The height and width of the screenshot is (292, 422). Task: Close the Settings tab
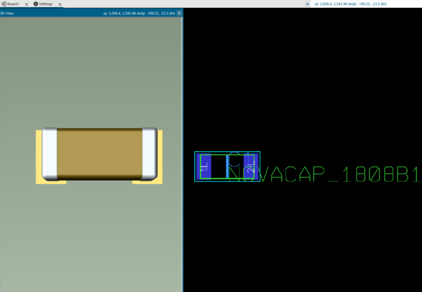click(60, 4)
